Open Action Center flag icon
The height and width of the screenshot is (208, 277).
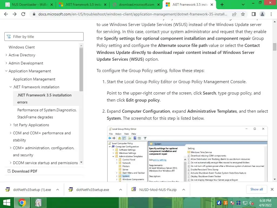point(232,203)
